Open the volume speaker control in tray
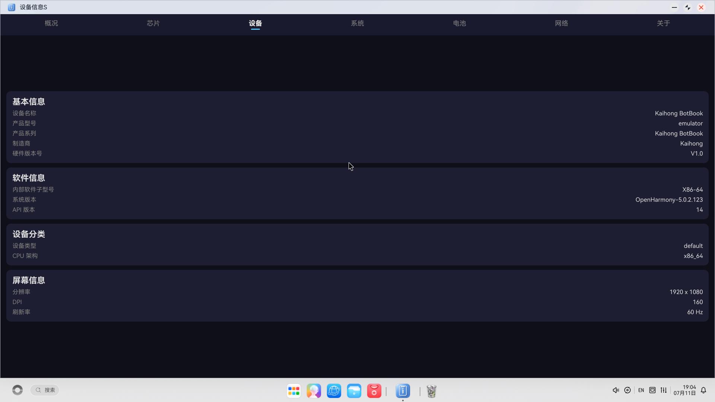 point(616,390)
